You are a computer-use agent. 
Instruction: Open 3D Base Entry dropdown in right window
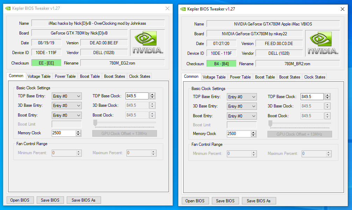242,106
